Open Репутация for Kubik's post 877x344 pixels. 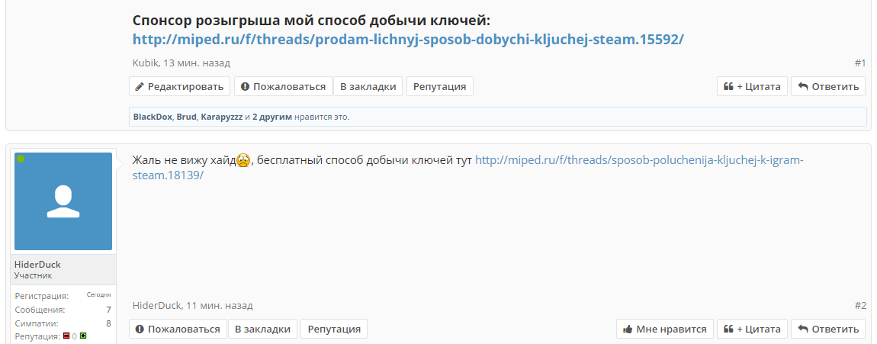point(439,87)
